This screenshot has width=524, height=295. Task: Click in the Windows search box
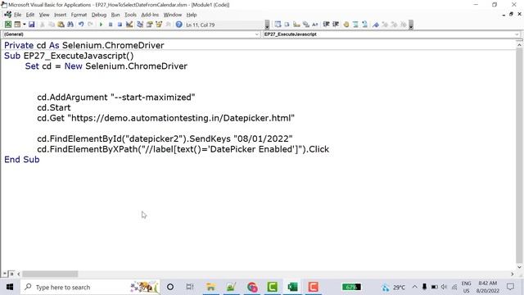coord(89,287)
